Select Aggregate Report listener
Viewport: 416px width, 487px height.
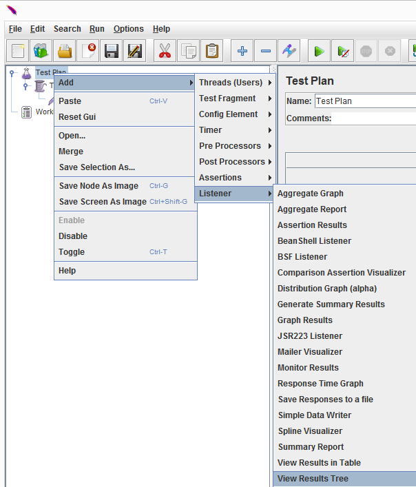tap(344, 209)
